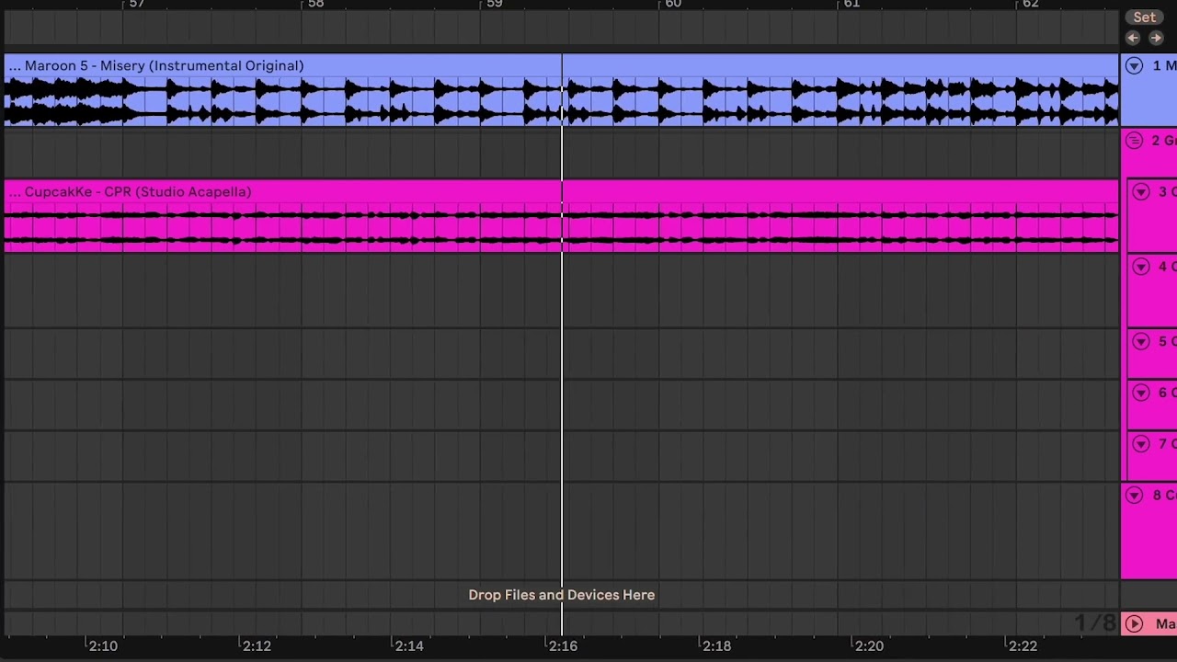Jump to the next locator arrow
Screen dimensions: 1177x662
[1156, 38]
